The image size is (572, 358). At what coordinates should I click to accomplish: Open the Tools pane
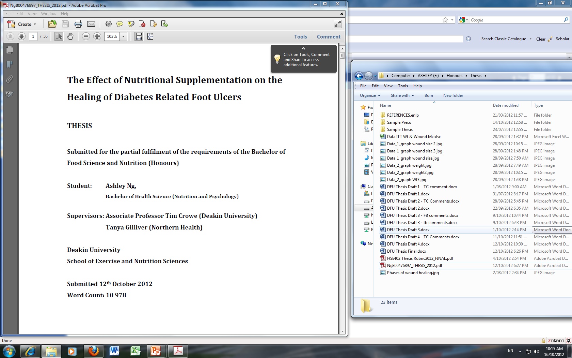(x=300, y=36)
